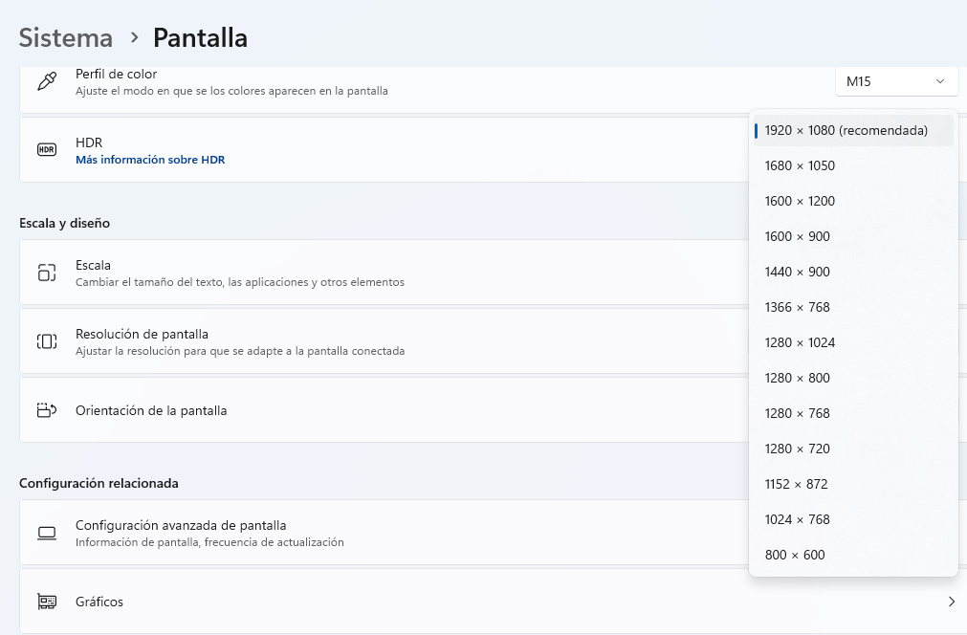Select 1920 × 1080 (recomendada) resolution
The height and width of the screenshot is (635, 967).
click(853, 131)
